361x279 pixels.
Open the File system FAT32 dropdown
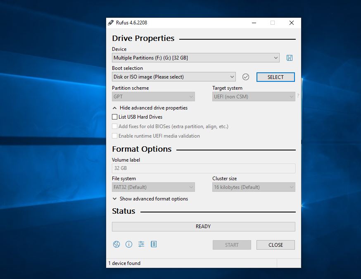(153, 187)
